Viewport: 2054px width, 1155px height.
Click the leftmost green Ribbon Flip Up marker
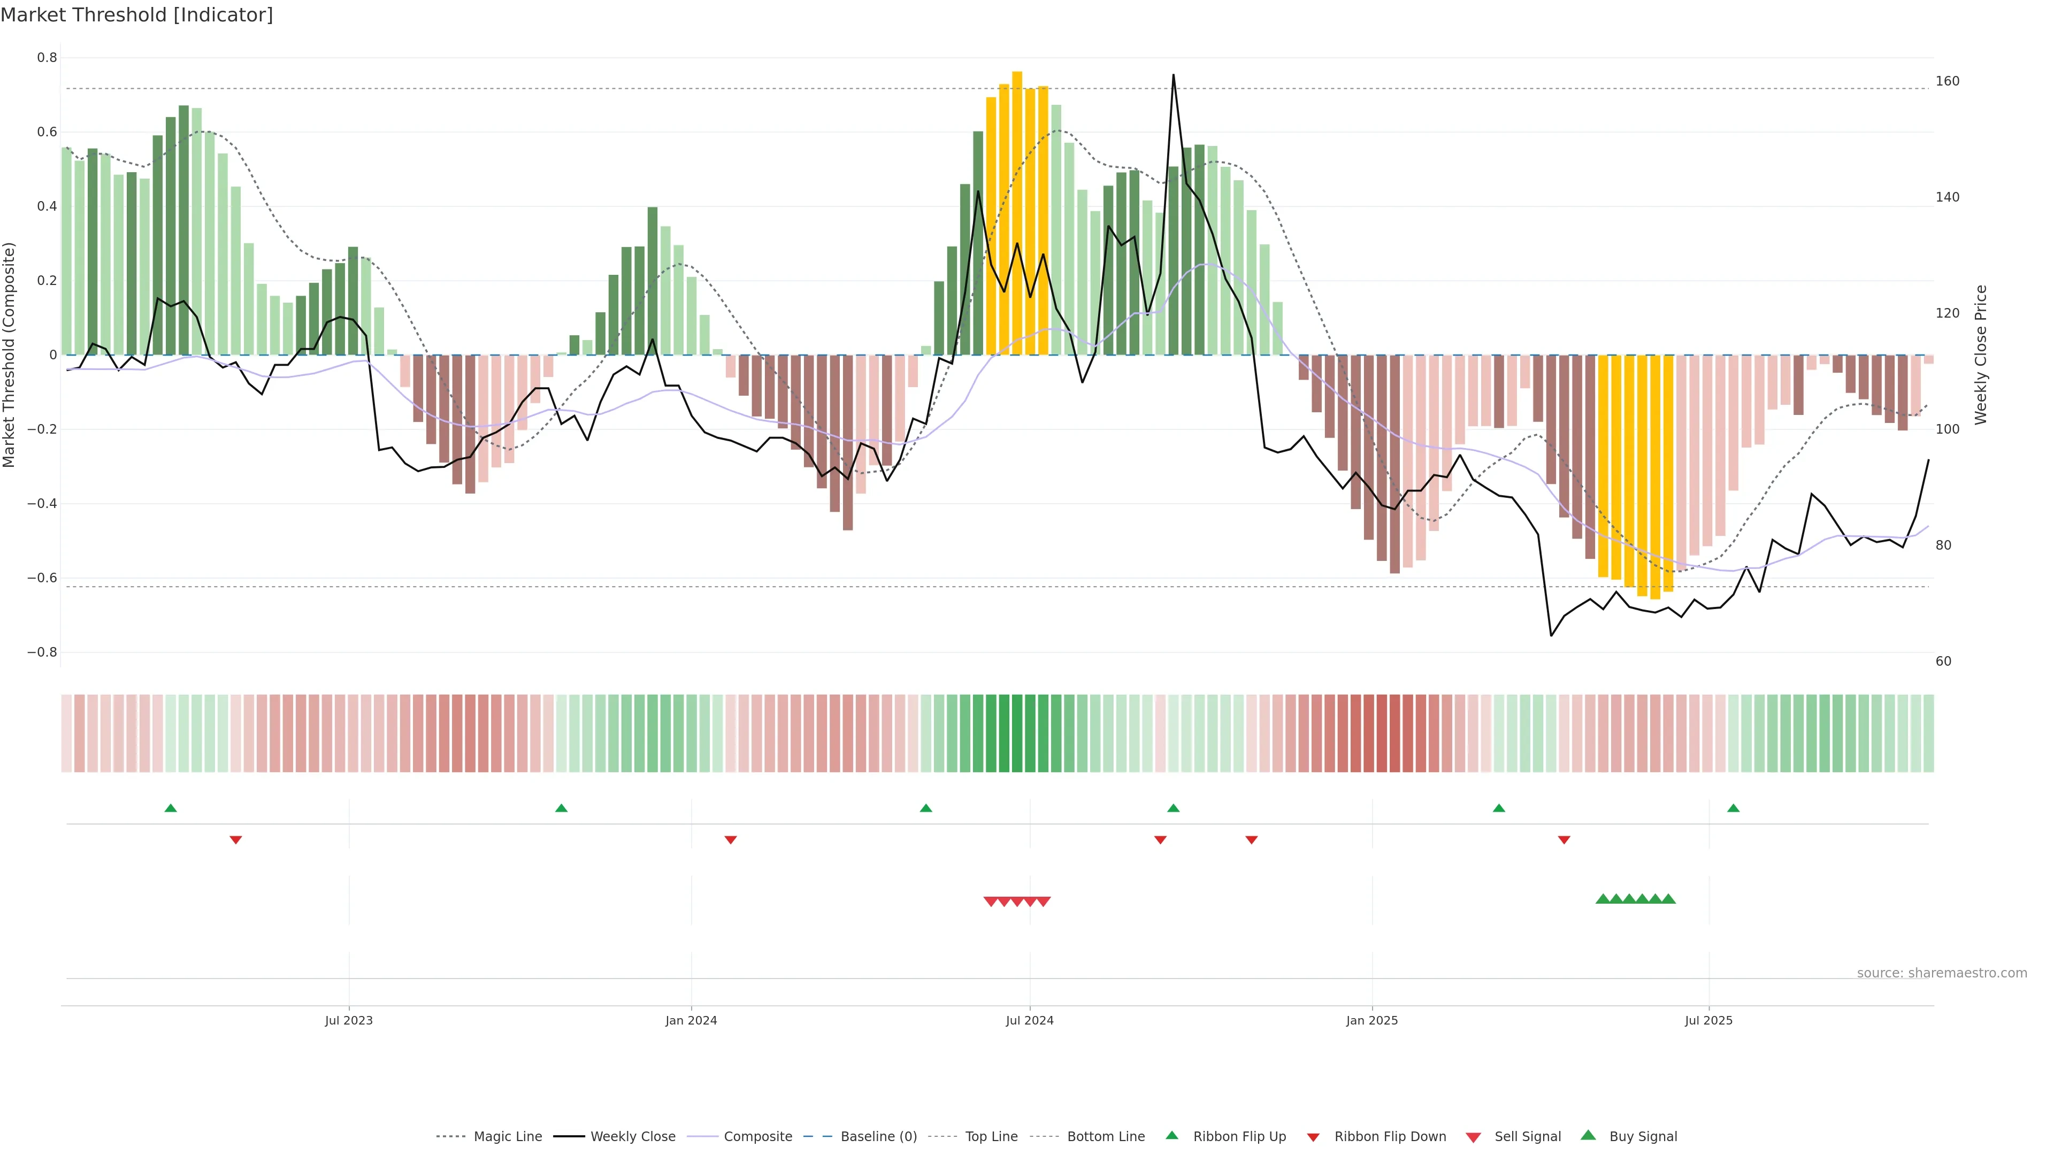pyautogui.click(x=171, y=808)
